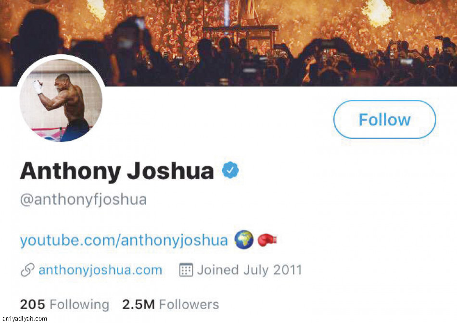Open the Following list label
The image size is (457, 323).
[79, 304]
